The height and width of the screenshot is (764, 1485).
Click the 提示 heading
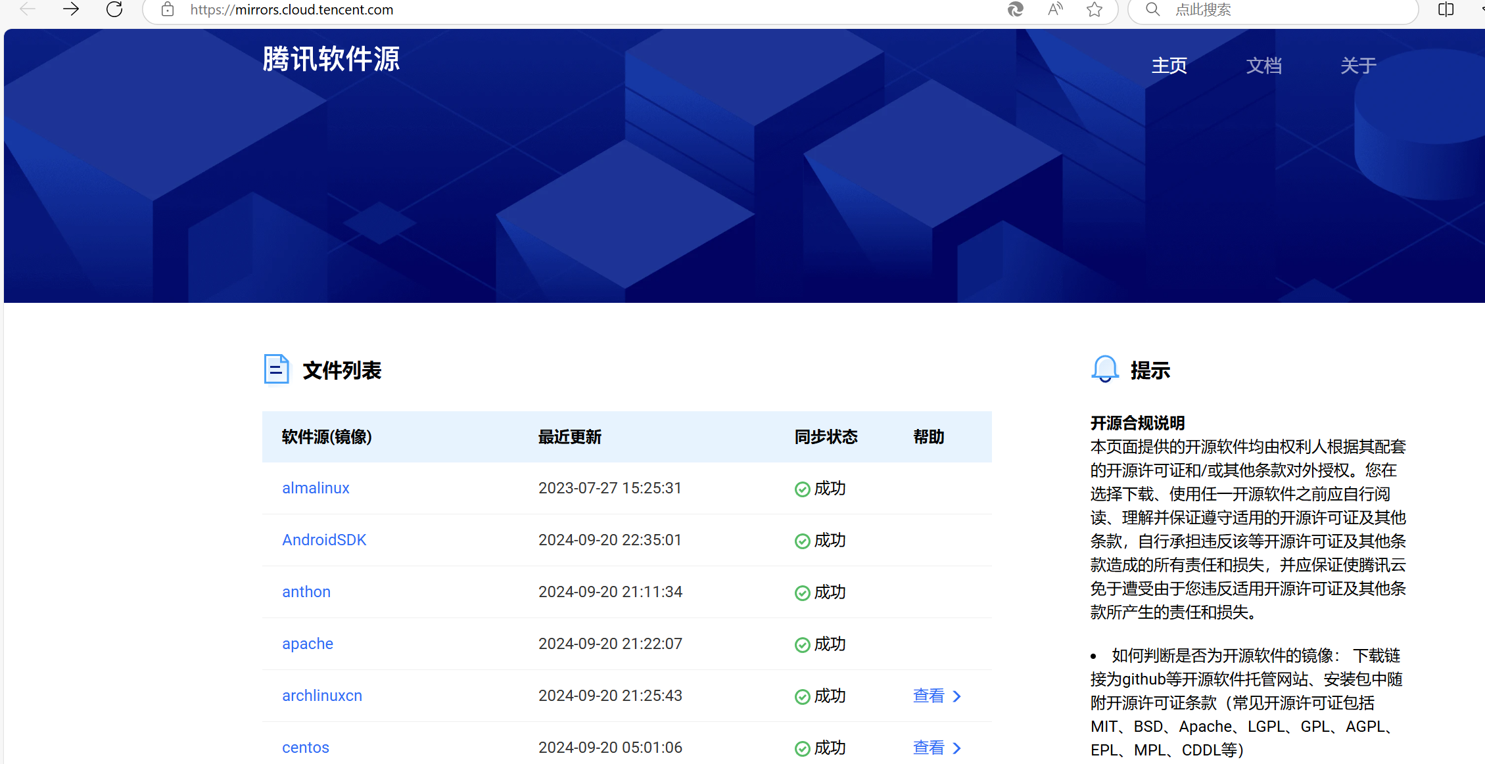[x=1150, y=371]
